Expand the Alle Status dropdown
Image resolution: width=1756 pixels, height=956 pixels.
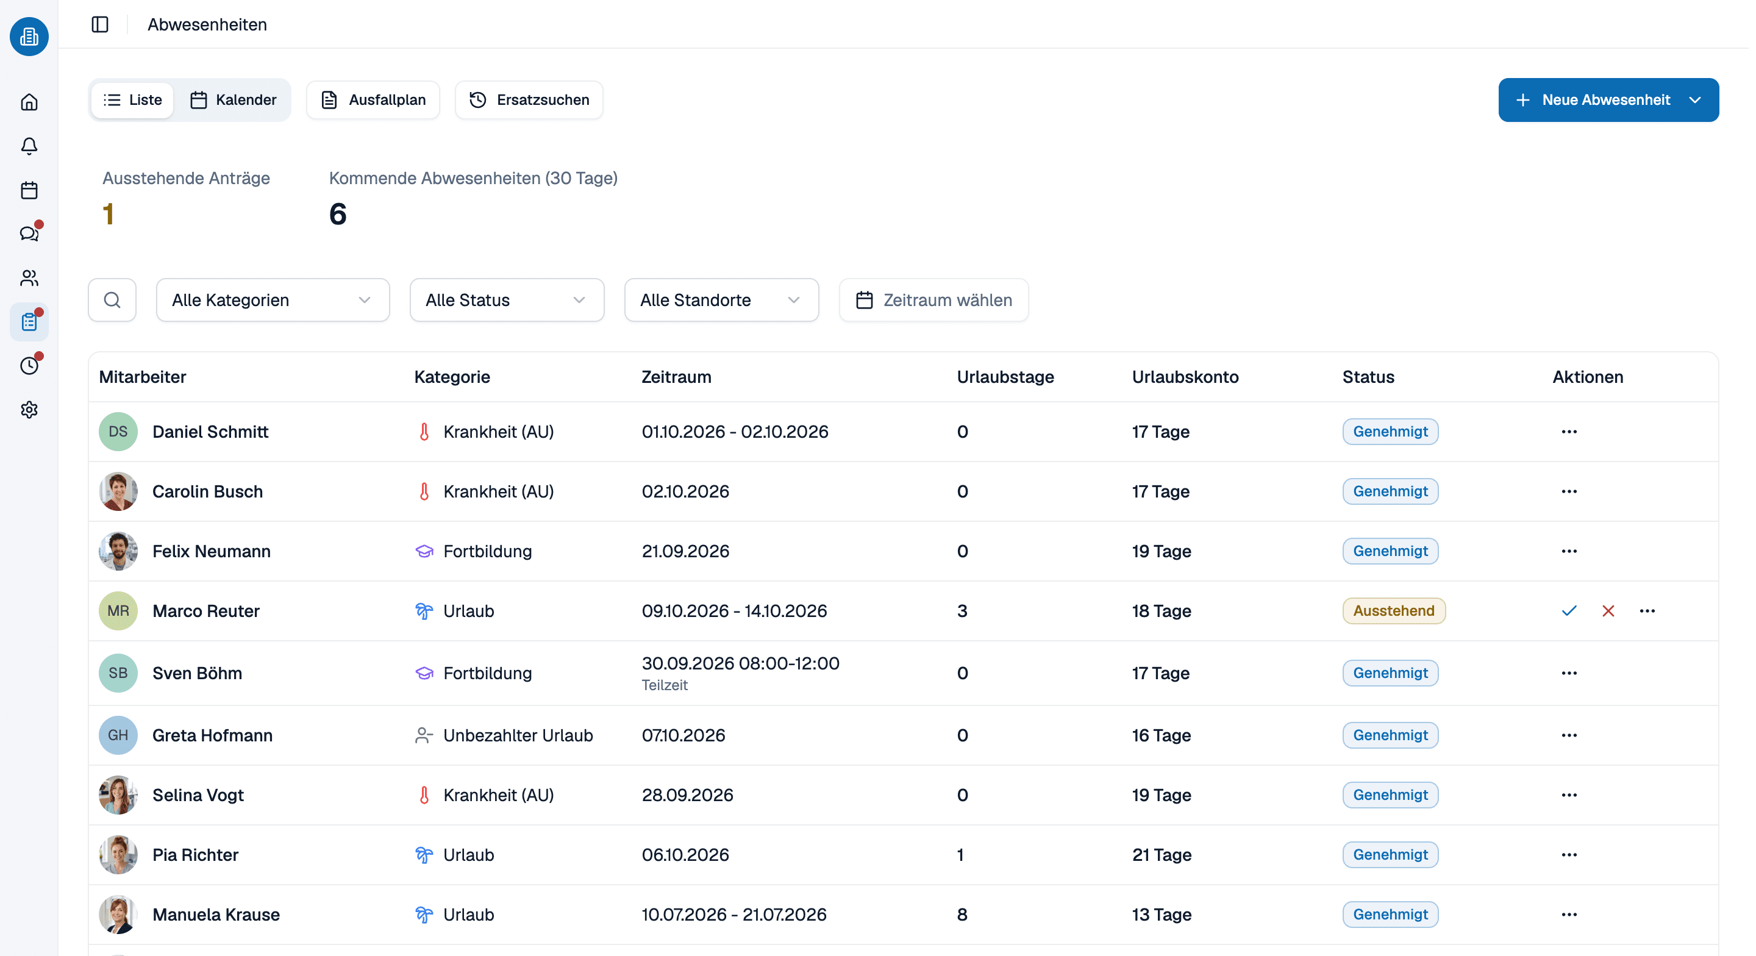click(x=507, y=300)
